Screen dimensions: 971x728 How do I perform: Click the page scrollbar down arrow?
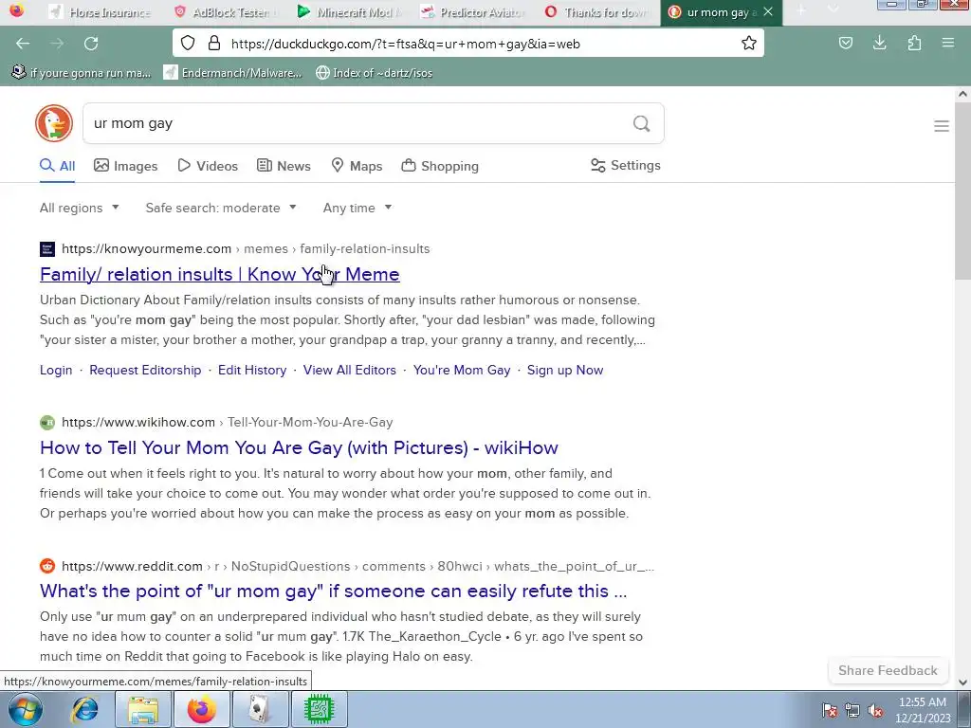coord(962,682)
